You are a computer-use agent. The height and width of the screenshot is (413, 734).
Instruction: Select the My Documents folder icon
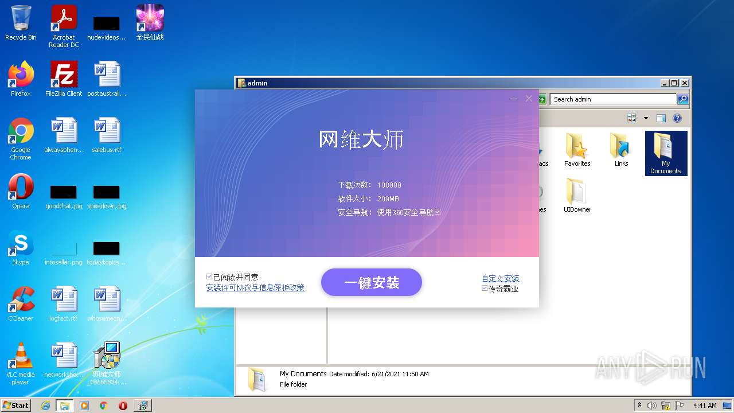coord(666,153)
